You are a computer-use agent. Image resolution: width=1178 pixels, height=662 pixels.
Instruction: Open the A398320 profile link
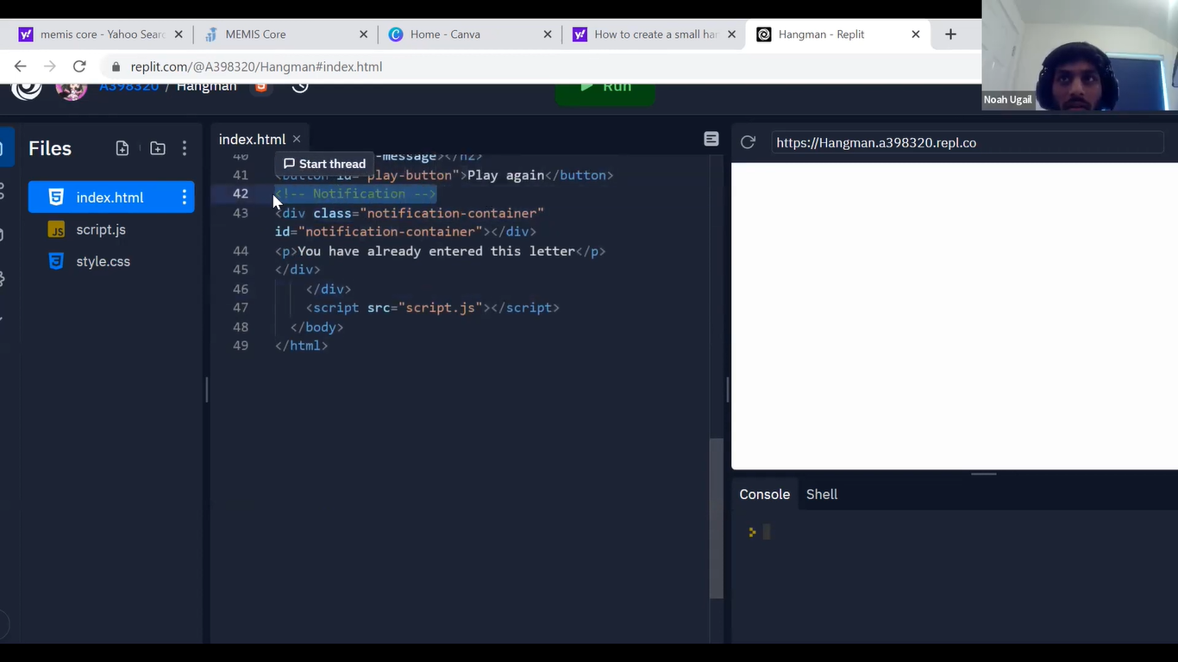point(128,87)
